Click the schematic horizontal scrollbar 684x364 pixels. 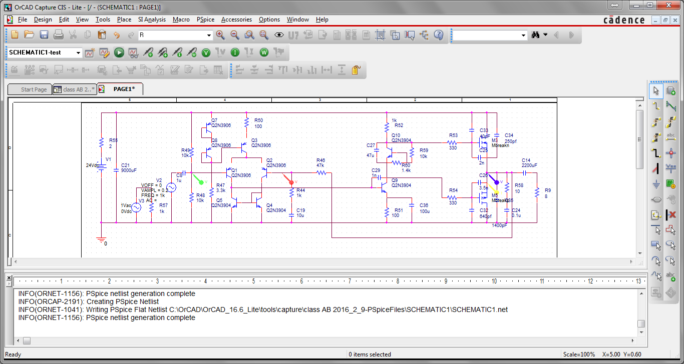(x=322, y=262)
